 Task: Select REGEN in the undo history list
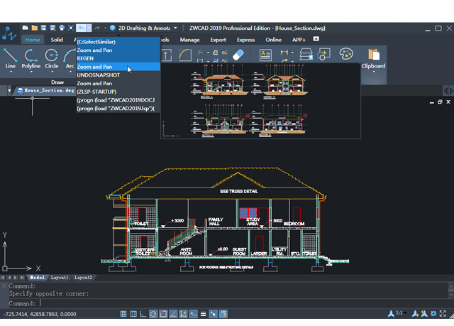pyautogui.click(x=118, y=58)
